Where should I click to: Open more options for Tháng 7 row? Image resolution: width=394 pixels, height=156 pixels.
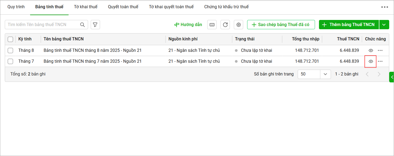tap(380, 61)
